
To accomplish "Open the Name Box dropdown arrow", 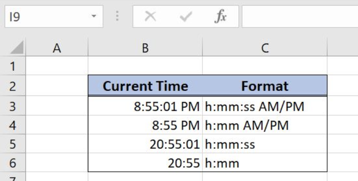I will [x=93, y=16].
